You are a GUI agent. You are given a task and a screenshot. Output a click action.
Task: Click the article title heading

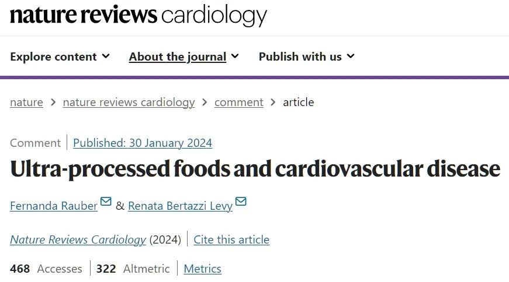[255, 169]
